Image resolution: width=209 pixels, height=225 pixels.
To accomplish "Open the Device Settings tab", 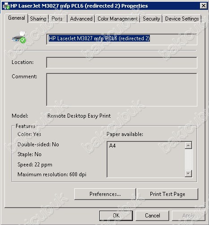I will [x=182, y=19].
